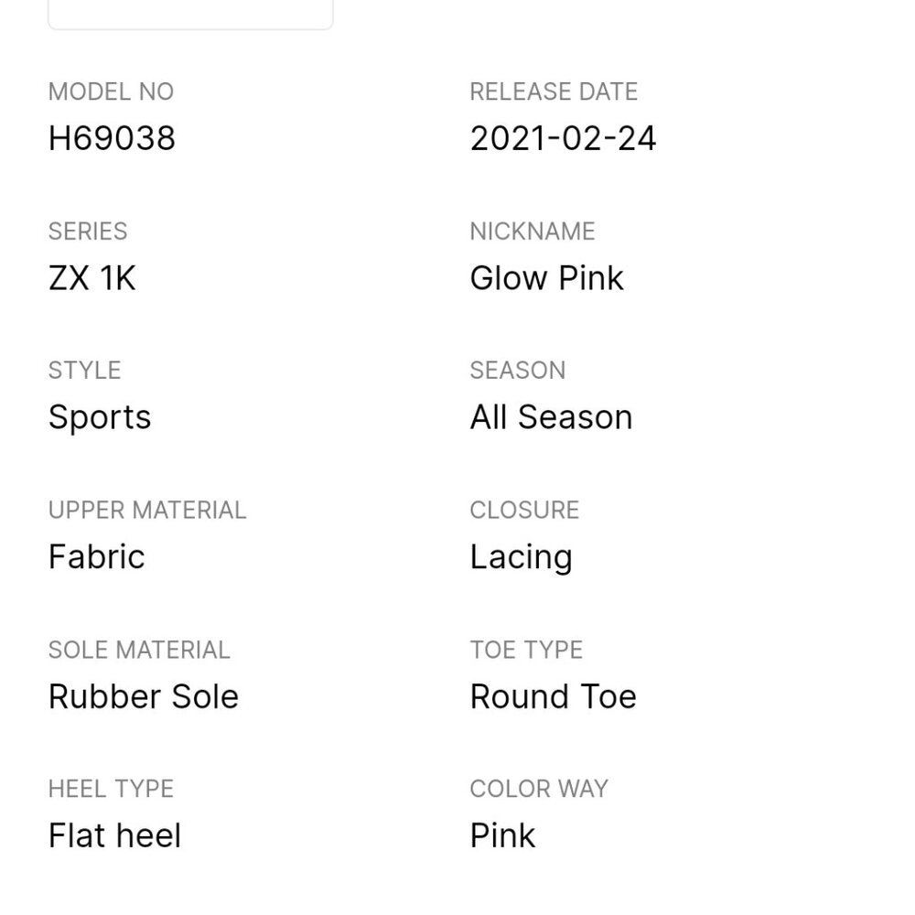This screenshot has height=915, width=915.
Task: Select the HEEL TYPE label
Action: [111, 789]
